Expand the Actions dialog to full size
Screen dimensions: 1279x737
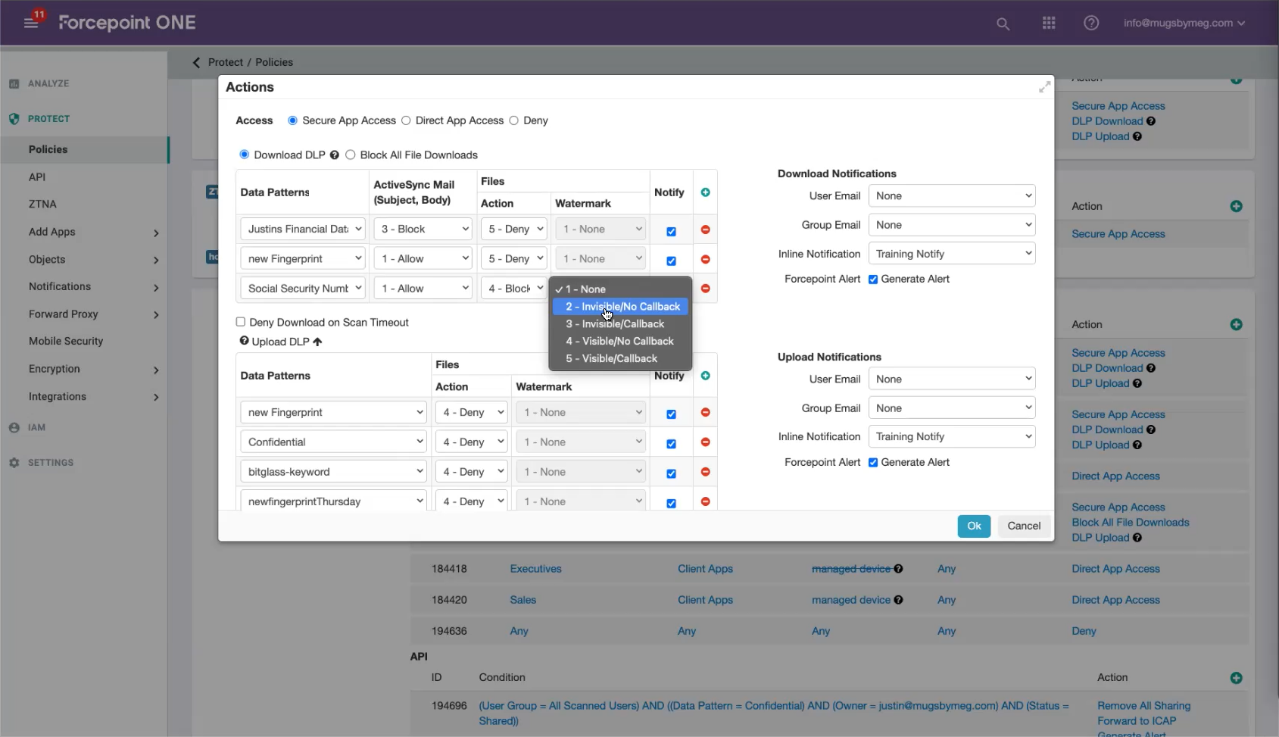pos(1044,88)
